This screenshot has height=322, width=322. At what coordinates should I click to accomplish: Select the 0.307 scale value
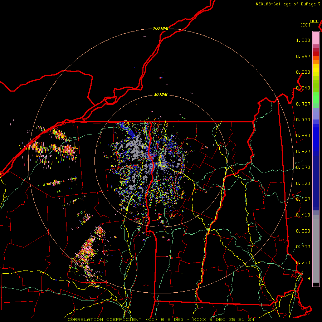click(x=303, y=247)
